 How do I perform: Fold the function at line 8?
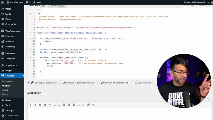31,33
